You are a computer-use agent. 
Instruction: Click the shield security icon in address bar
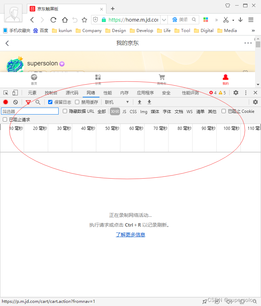[96, 20]
